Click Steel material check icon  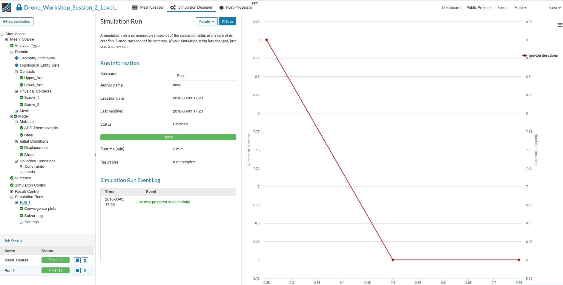click(x=22, y=135)
